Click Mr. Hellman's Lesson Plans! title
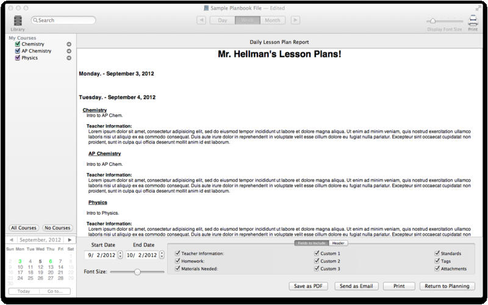The width and height of the screenshot is (488, 305). [279, 54]
